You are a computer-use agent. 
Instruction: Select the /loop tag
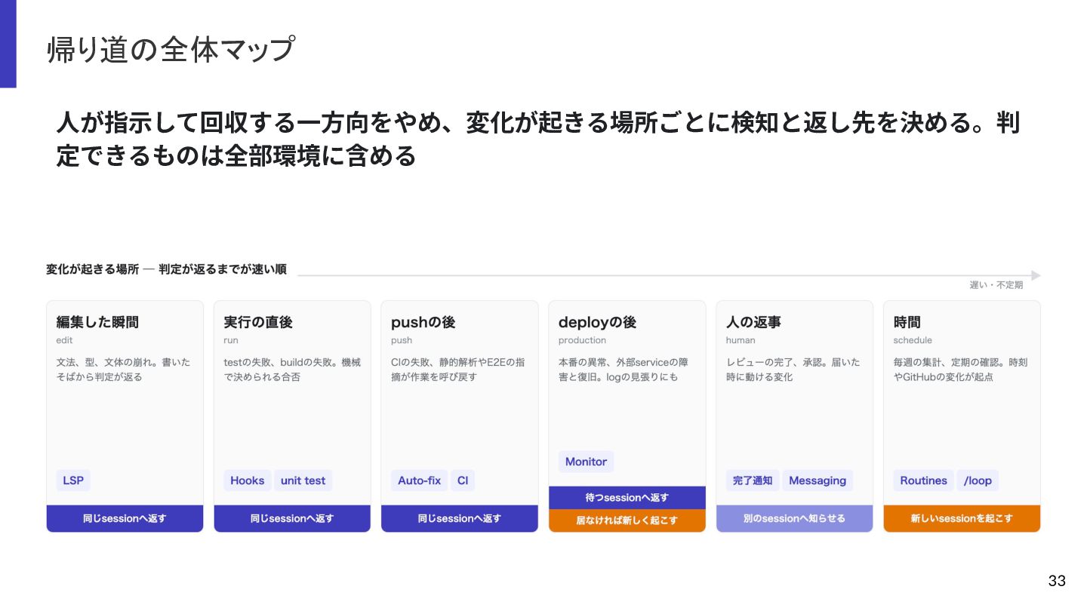click(978, 481)
